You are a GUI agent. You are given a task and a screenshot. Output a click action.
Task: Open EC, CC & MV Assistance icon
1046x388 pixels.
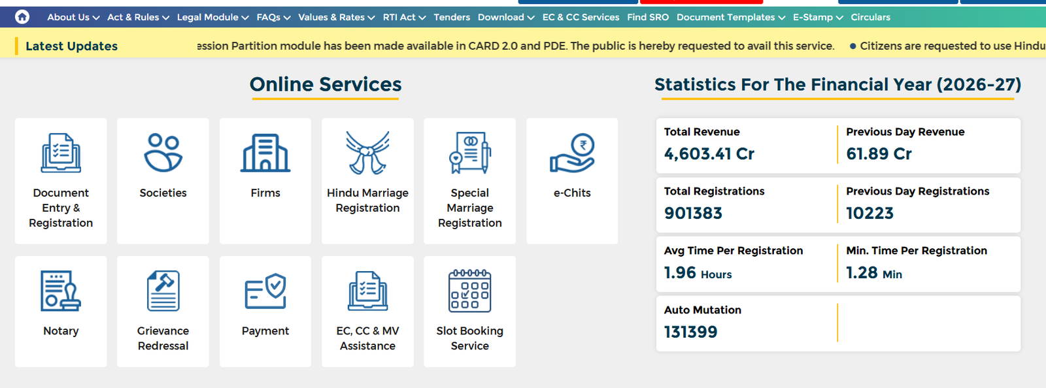coord(367,291)
